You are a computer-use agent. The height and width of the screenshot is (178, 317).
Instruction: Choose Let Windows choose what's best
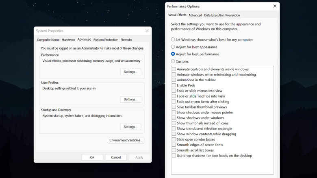173,40
